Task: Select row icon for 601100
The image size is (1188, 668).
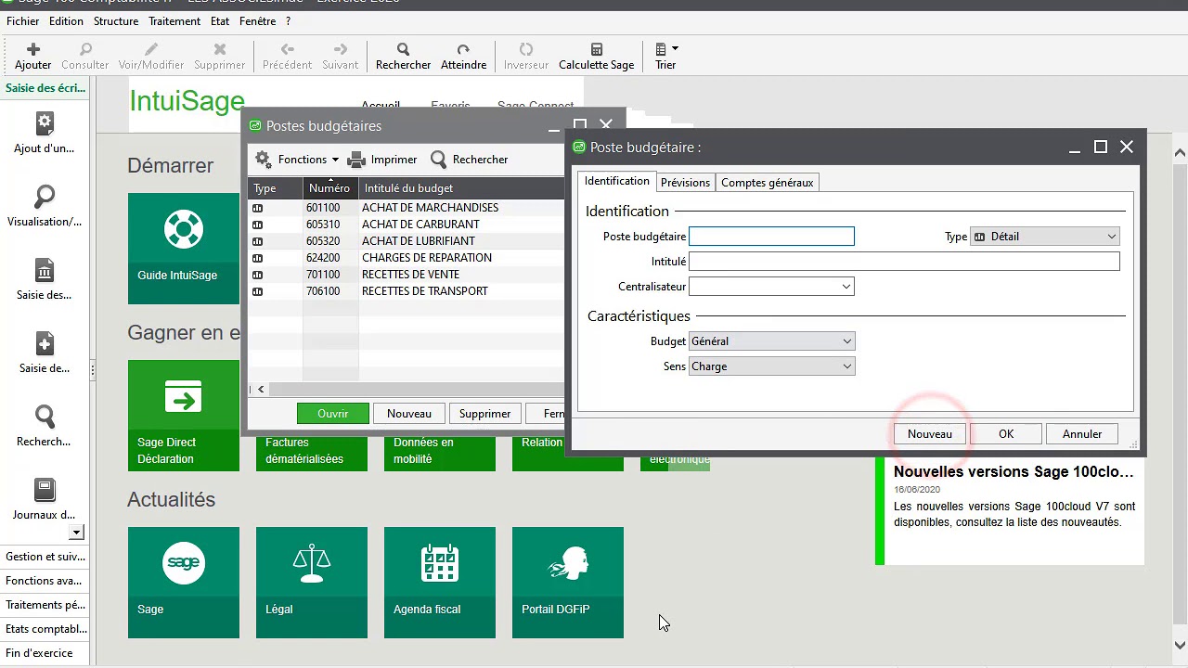Action: click(x=258, y=208)
